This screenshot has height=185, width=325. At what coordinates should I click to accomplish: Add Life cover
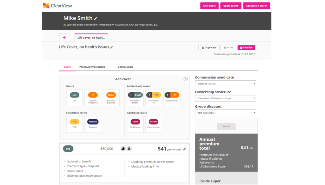[x=74, y=97]
